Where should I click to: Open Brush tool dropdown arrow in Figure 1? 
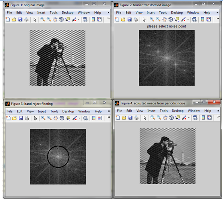(x=79, y=19)
